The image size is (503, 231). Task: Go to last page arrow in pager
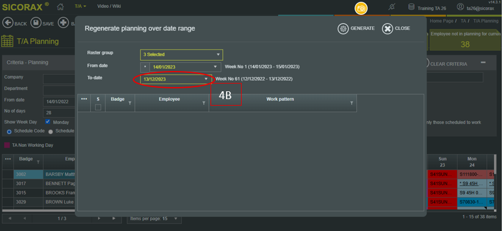[x=114, y=218]
